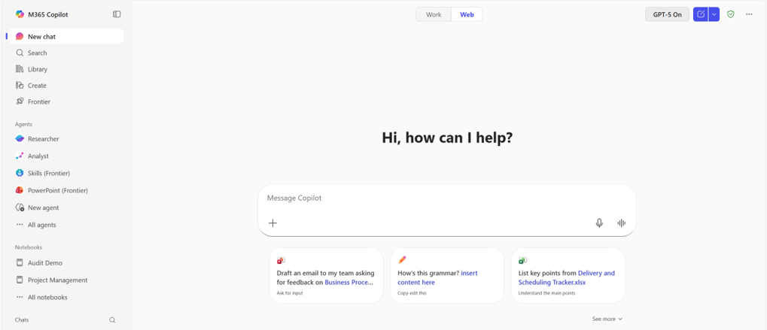Switch to the Work tab

434,14
